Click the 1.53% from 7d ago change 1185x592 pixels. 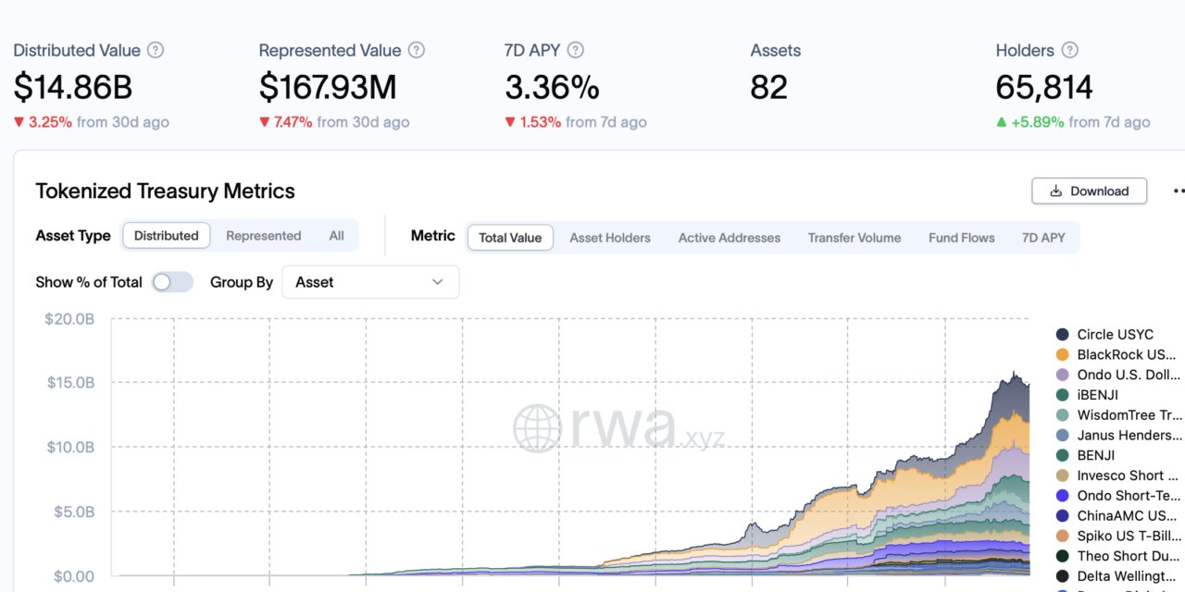(576, 122)
